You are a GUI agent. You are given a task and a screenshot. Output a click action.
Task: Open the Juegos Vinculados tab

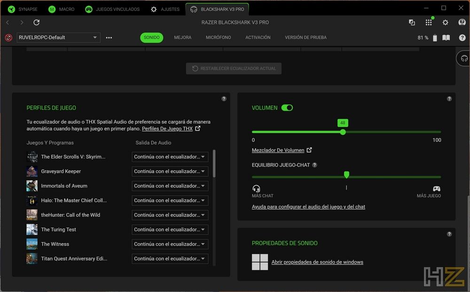(x=112, y=9)
